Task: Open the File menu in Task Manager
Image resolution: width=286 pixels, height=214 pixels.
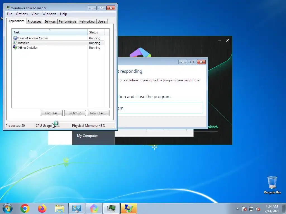Action: (x=9, y=14)
